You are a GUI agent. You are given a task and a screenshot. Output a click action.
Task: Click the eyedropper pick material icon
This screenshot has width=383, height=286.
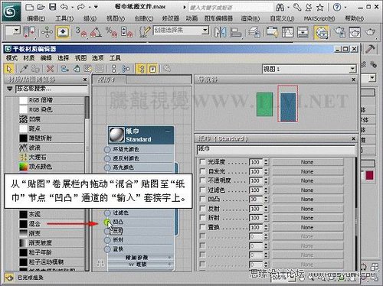[24, 69]
